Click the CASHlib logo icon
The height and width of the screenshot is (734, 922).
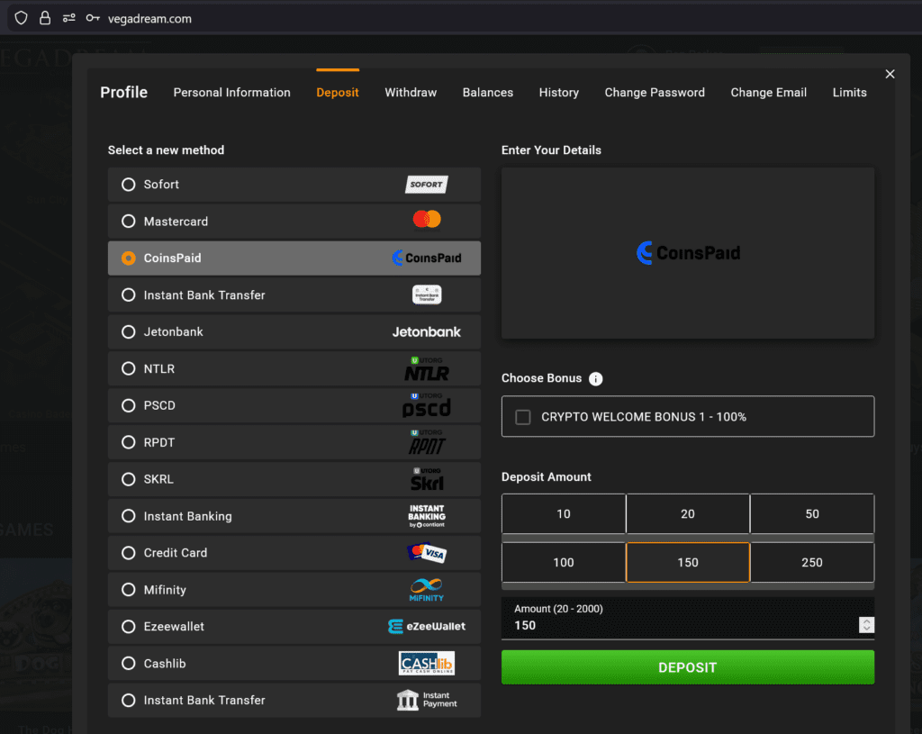tap(426, 664)
